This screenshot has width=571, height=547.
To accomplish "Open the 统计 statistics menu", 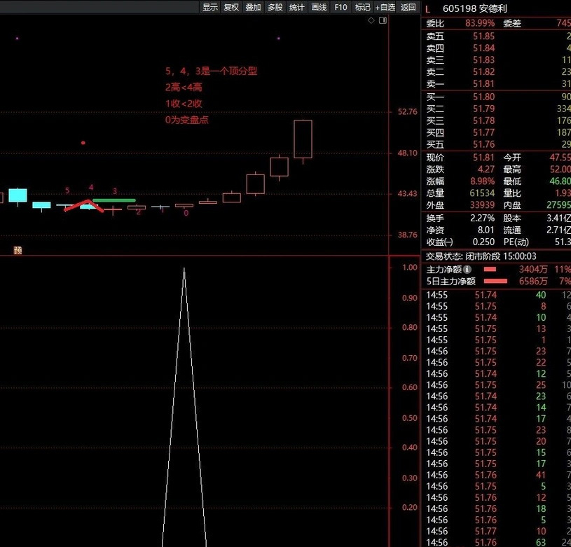I will coord(297,7).
